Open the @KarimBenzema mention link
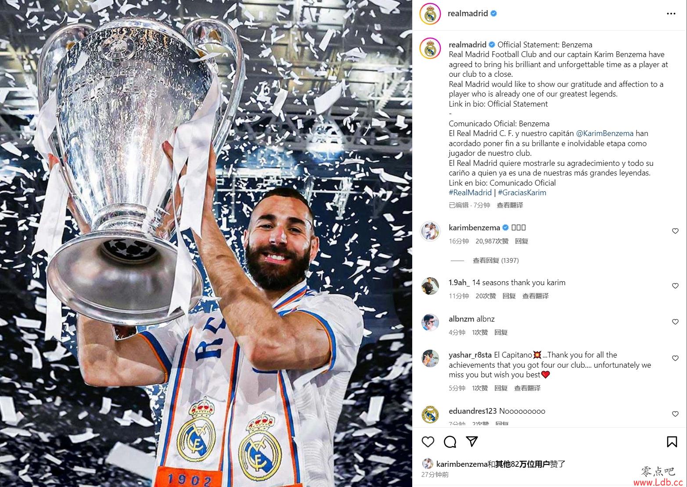 [x=604, y=133]
